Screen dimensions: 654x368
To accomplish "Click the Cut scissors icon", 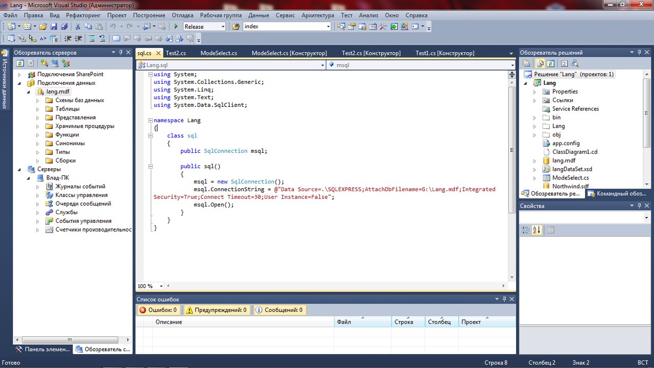I will [x=78, y=27].
